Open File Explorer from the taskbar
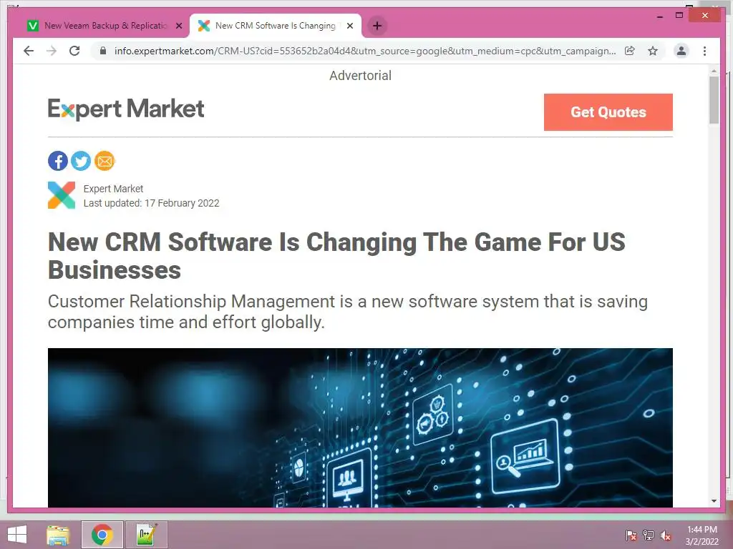This screenshot has height=549, width=733. coord(59,535)
